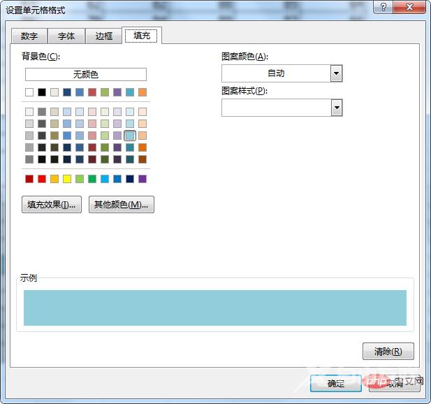Choose the orange swatch in top theme row
431x404 pixels.
(143, 92)
